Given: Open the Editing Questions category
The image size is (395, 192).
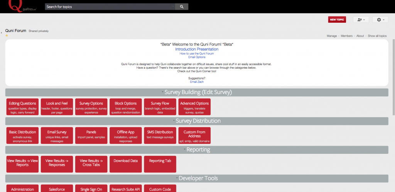Looking at the screenshot, I should pos(22,107).
